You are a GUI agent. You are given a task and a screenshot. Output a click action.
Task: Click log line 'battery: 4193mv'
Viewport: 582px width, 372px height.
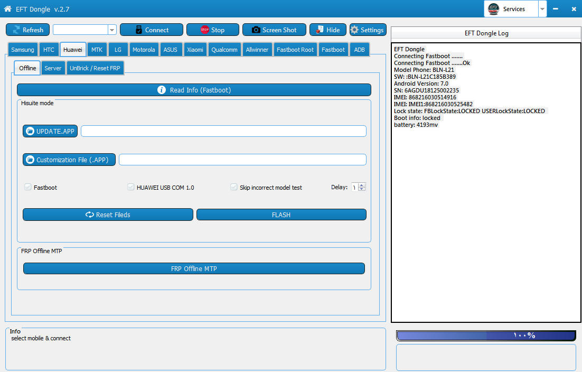tap(416, 125)
